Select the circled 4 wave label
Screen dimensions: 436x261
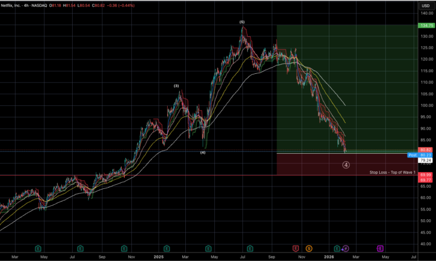346,165
